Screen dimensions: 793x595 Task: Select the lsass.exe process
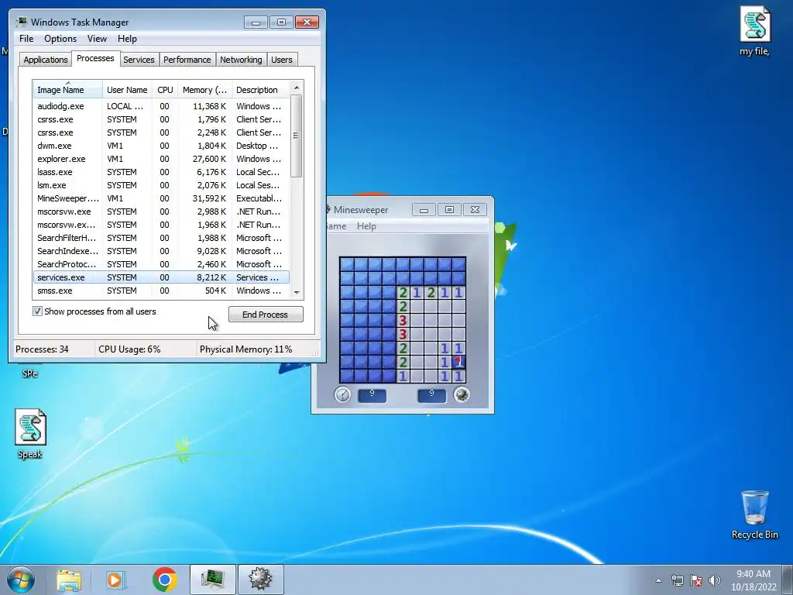click(x=161, y=172)
